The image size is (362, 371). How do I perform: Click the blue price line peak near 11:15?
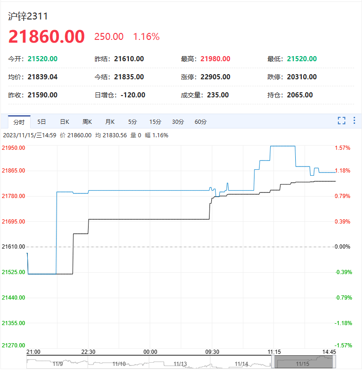pos(282,146)
